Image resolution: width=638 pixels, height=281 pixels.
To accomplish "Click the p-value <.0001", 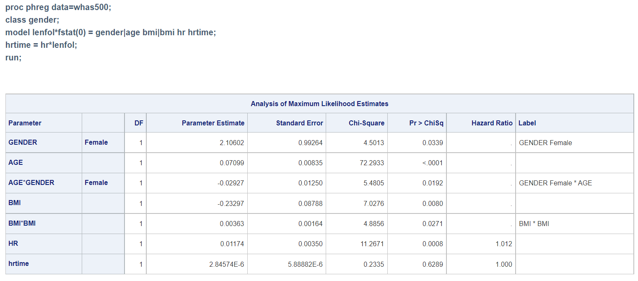I will coord(433,163).
